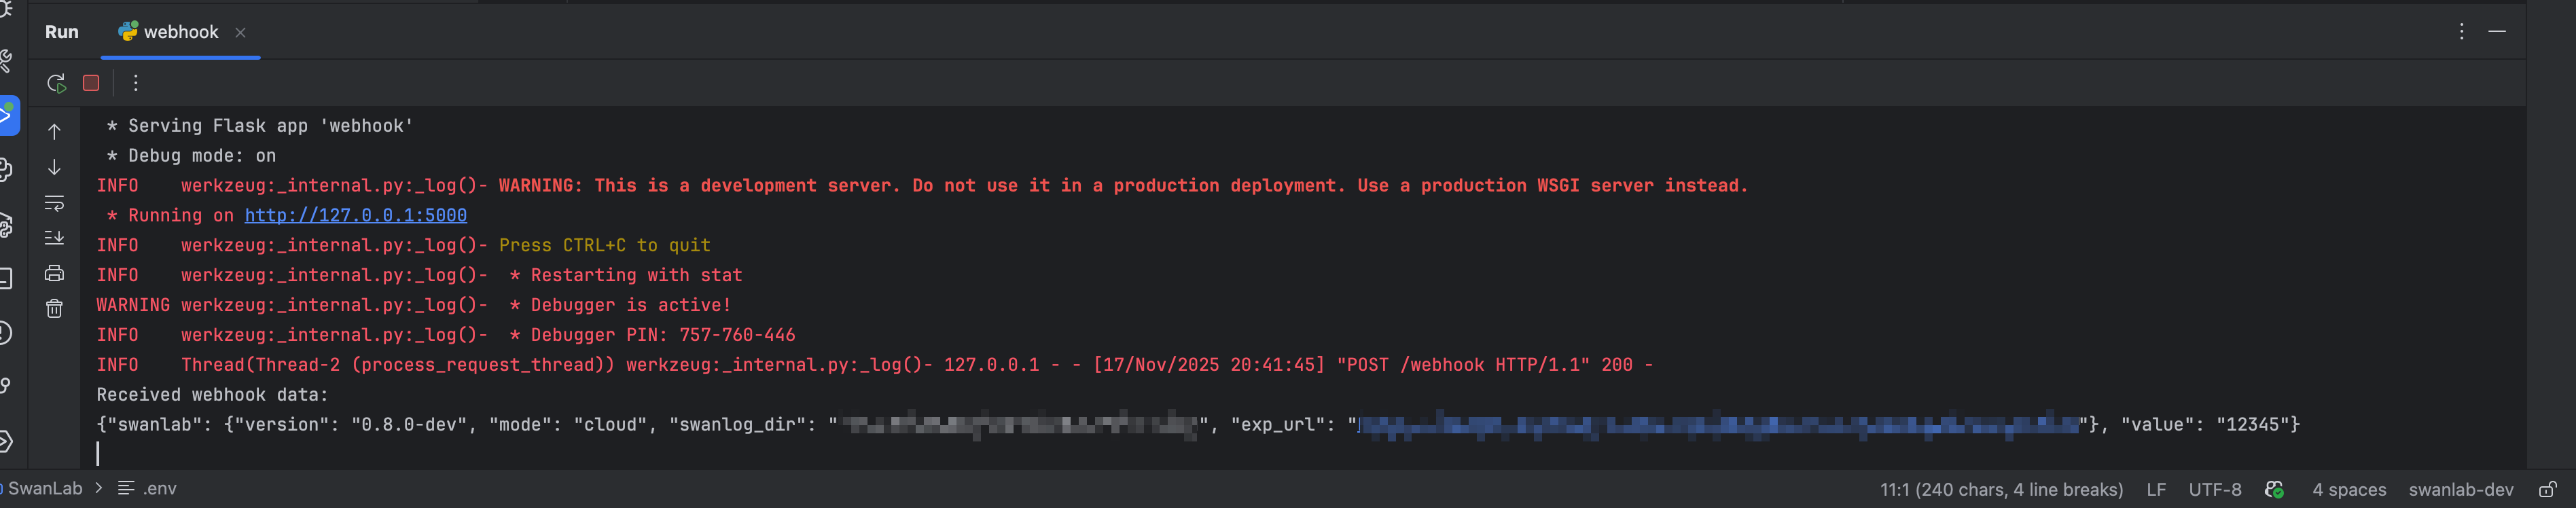Change UTF-8 file encoding
The image size is (2576, 508).
[x=2214, y=489]
